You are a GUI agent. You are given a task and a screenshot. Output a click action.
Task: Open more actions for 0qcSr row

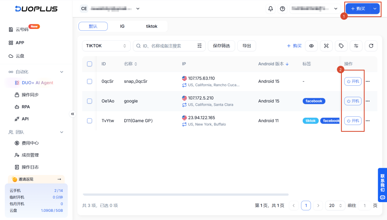click(x=368, y=81)
